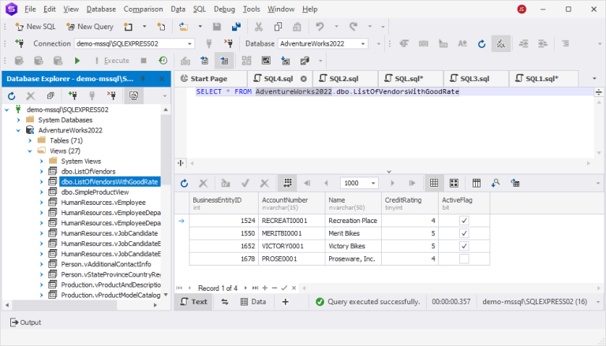
Task: Click the SQL formatting icon on toolbar
Action: 501,43
